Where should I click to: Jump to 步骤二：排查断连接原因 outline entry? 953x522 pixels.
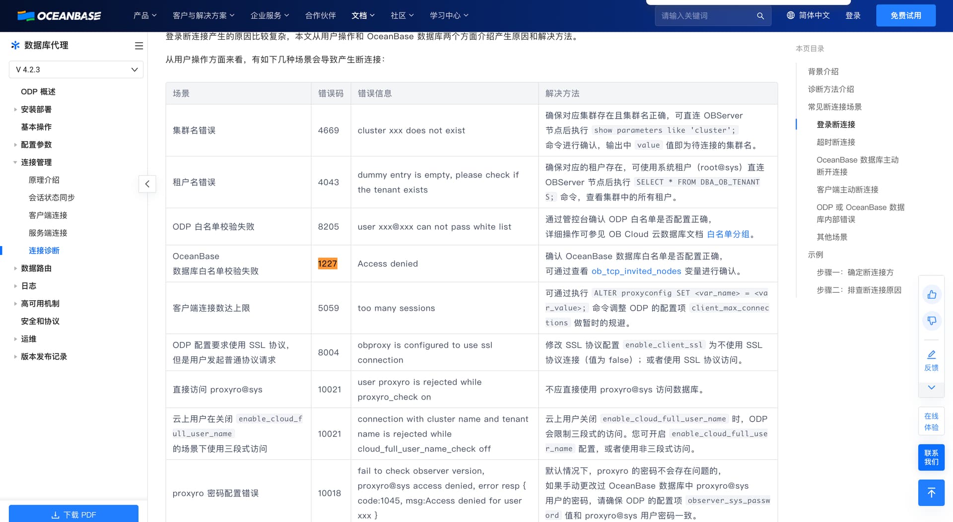[x=859, y=290]
